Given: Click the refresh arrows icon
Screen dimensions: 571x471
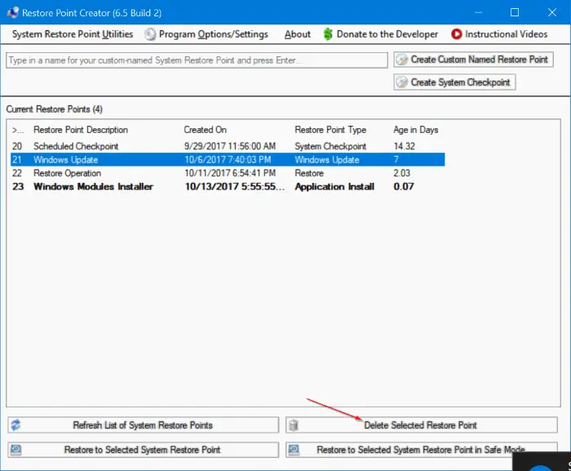Looking at the screenshot, I should (15, 425).
